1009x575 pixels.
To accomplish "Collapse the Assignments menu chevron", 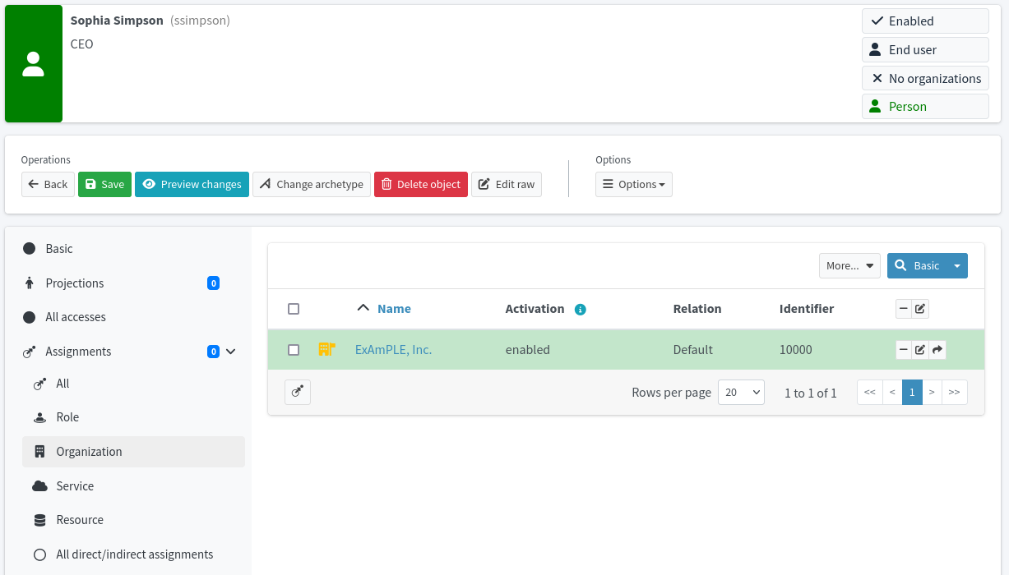I will point(231,352).
